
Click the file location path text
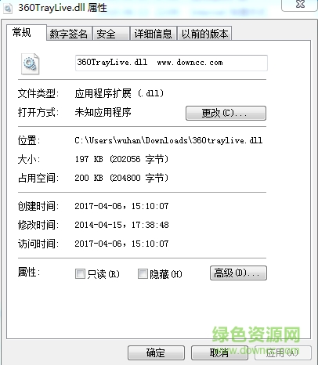(168, 140)
